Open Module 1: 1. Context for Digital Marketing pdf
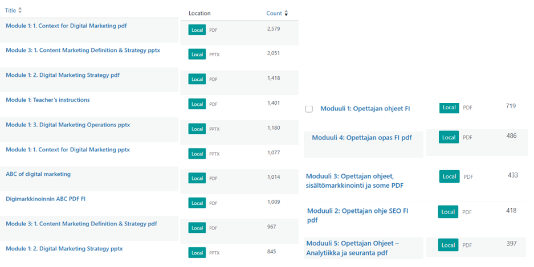534x267 pixels. coord(66,26)
